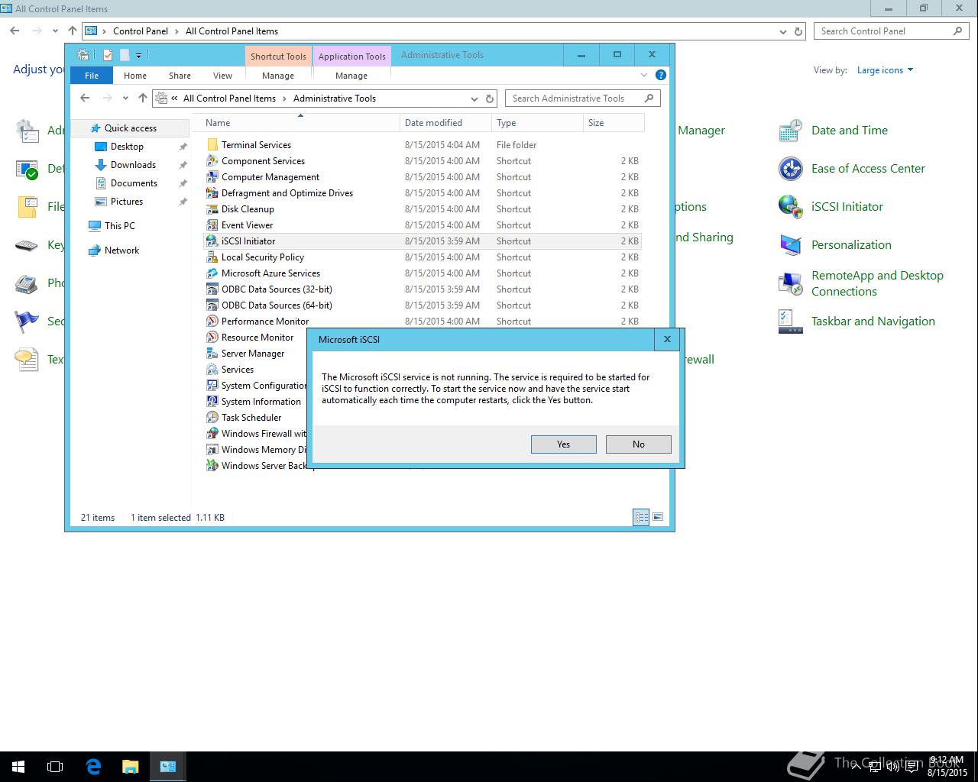
Task: Click Yes in Microsoft iSCSI dialog
Action: [563, 444]
